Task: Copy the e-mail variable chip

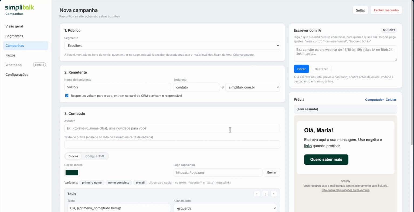Action: (x=140, y=183)
